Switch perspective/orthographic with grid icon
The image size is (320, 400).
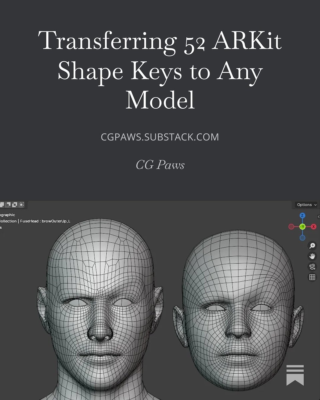(x=312, y=277)
